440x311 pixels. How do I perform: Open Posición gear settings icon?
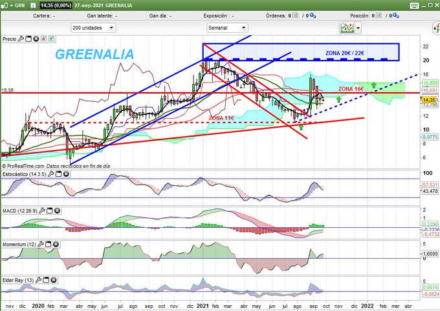[x=395, y=16]
